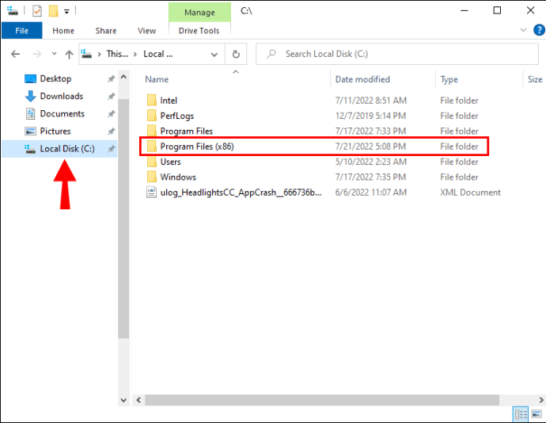Click in the Search Local Disk (C:) box
The height and width of the screenshot is (423, 546).
click(397, 54)
